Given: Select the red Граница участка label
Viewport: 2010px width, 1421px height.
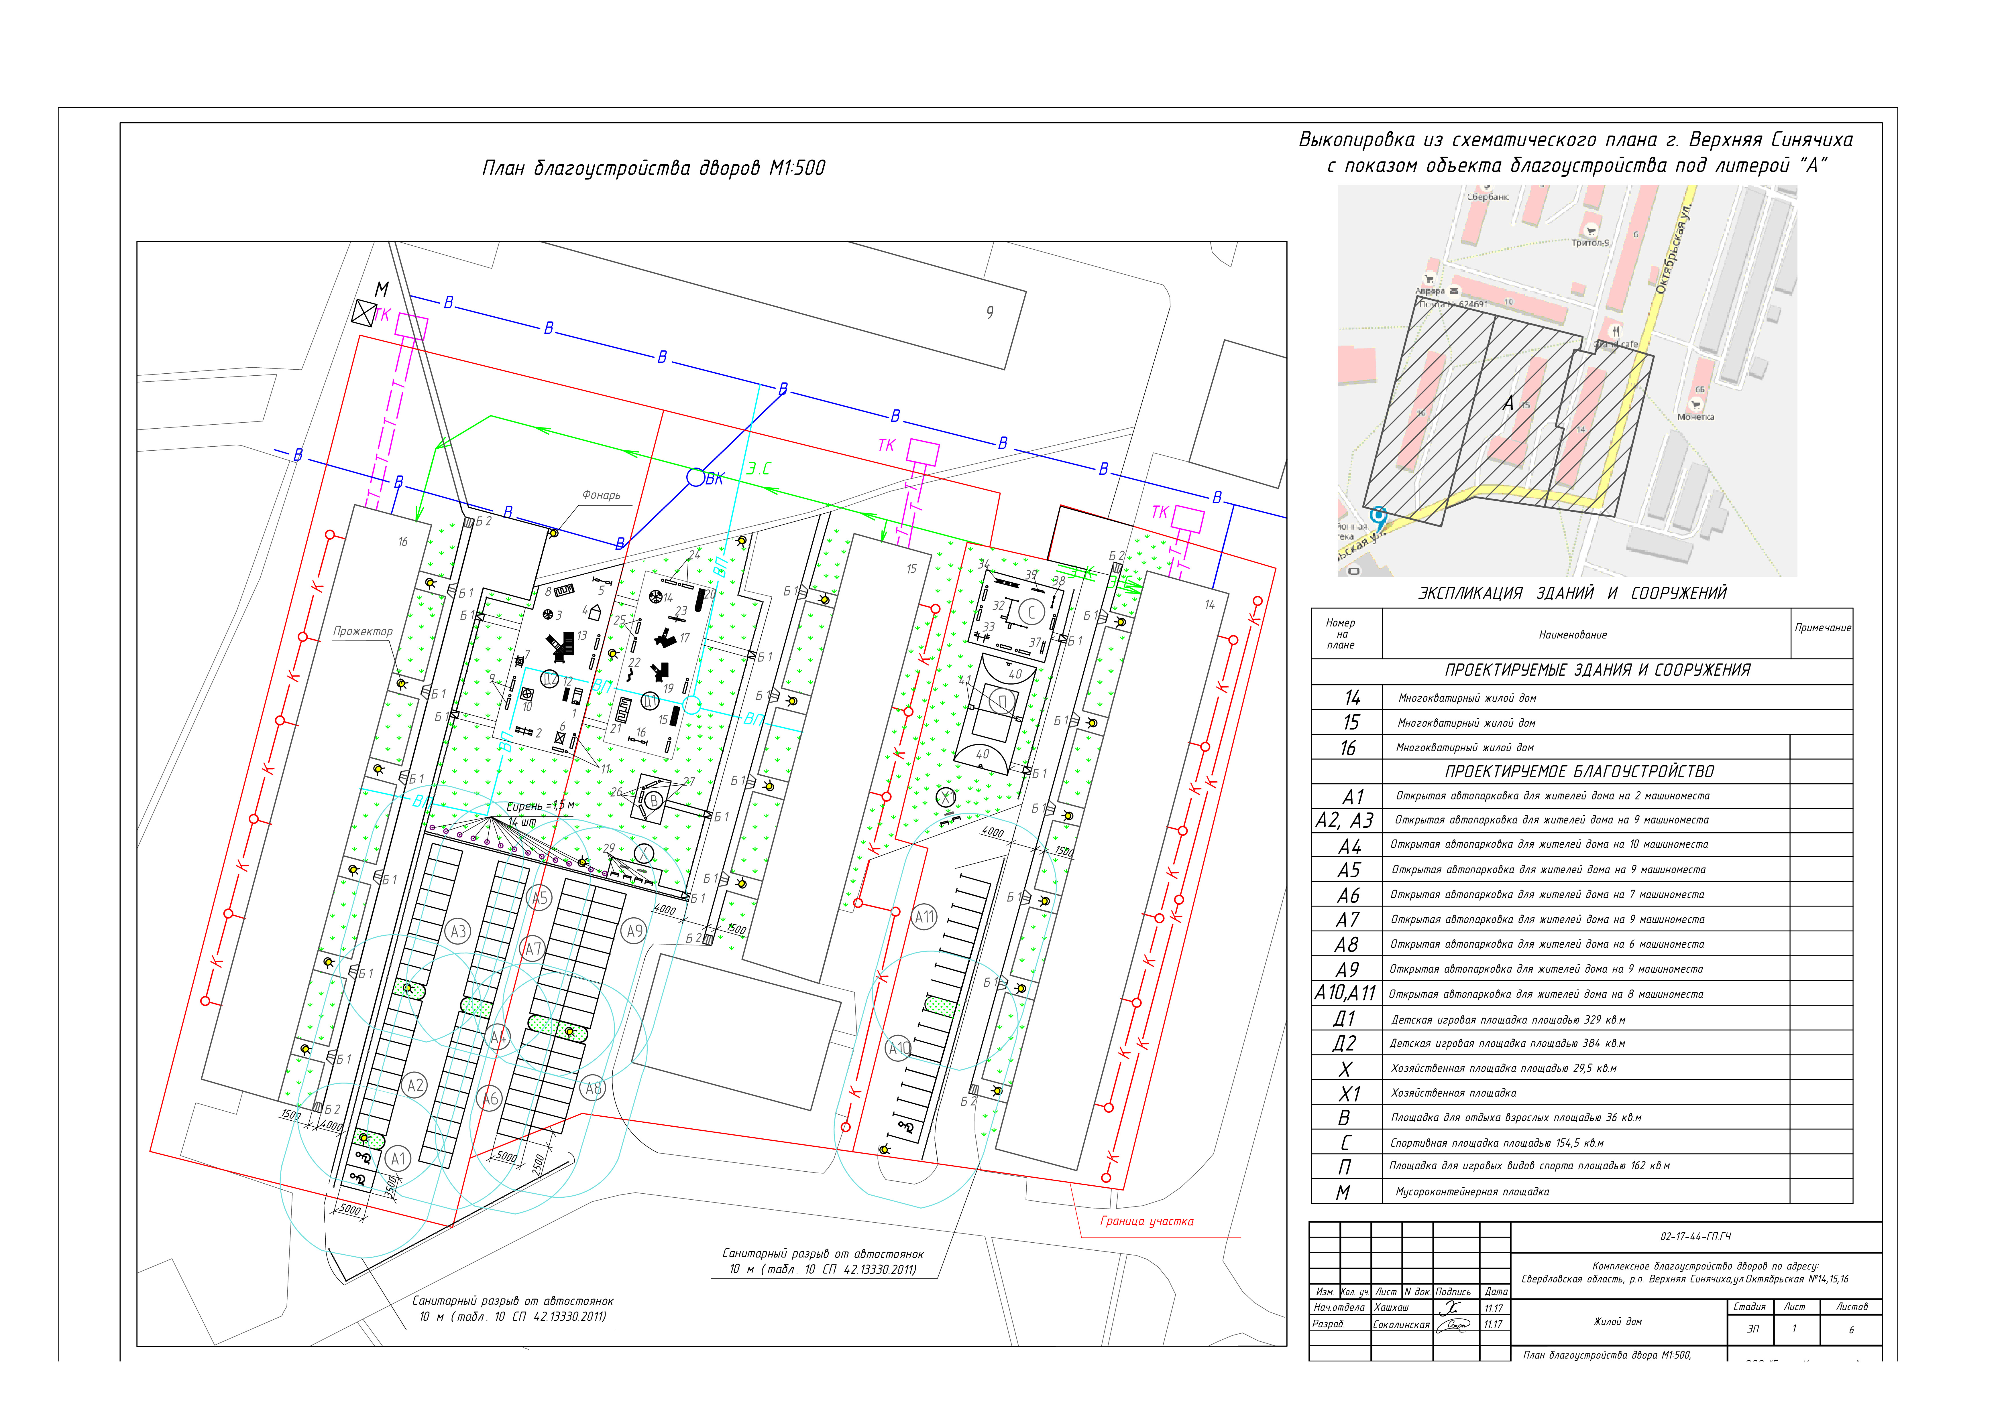Looking at the screenshot, I should [1147, 1221].
